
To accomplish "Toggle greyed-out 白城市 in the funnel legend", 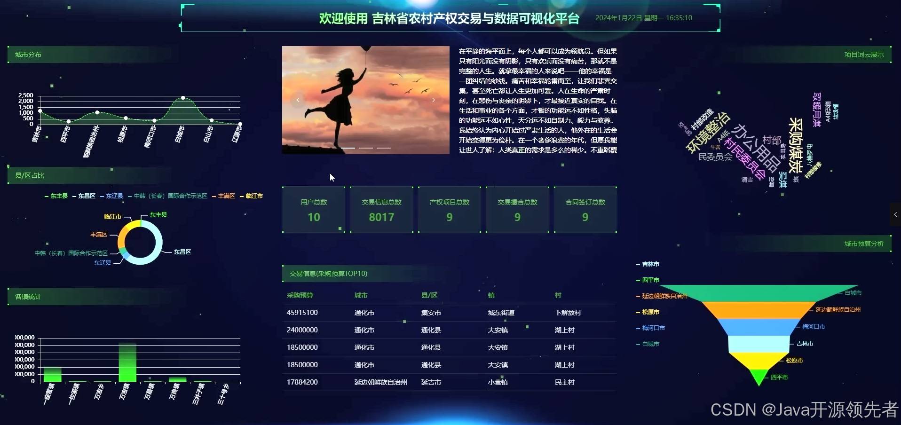I will point(648,344).
